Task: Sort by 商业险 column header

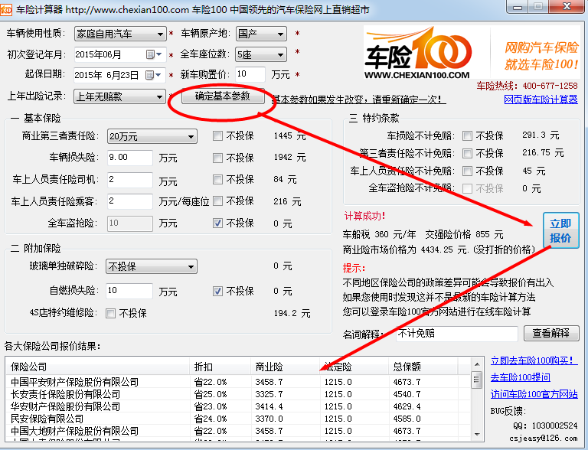Action: [285, 367]
